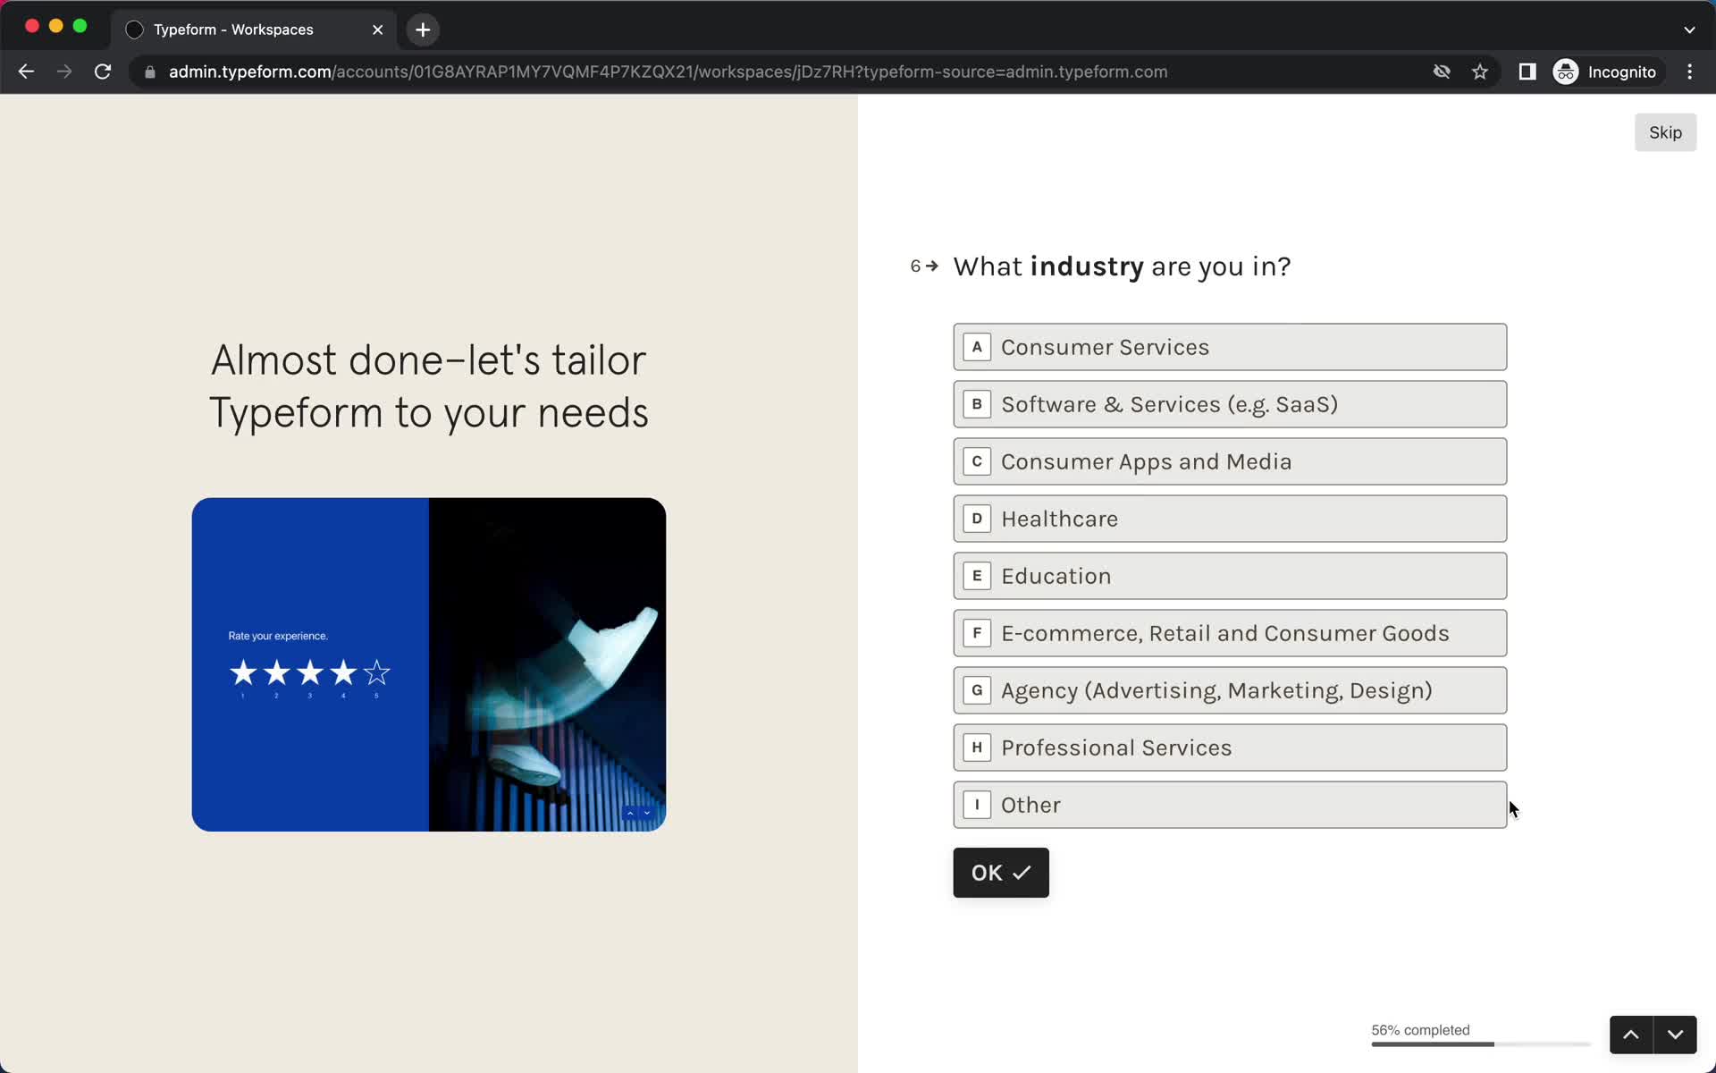
Task: Click the scroll down navigation arrow
Action: [1677, 1034]
